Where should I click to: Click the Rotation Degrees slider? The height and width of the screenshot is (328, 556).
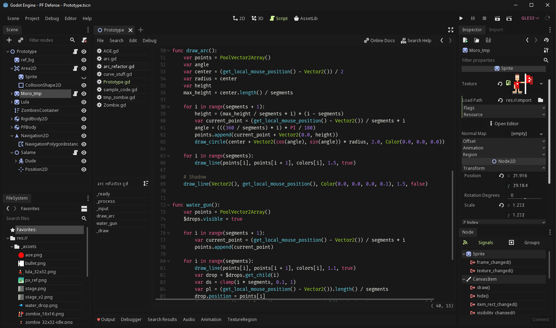coord(525,198)
